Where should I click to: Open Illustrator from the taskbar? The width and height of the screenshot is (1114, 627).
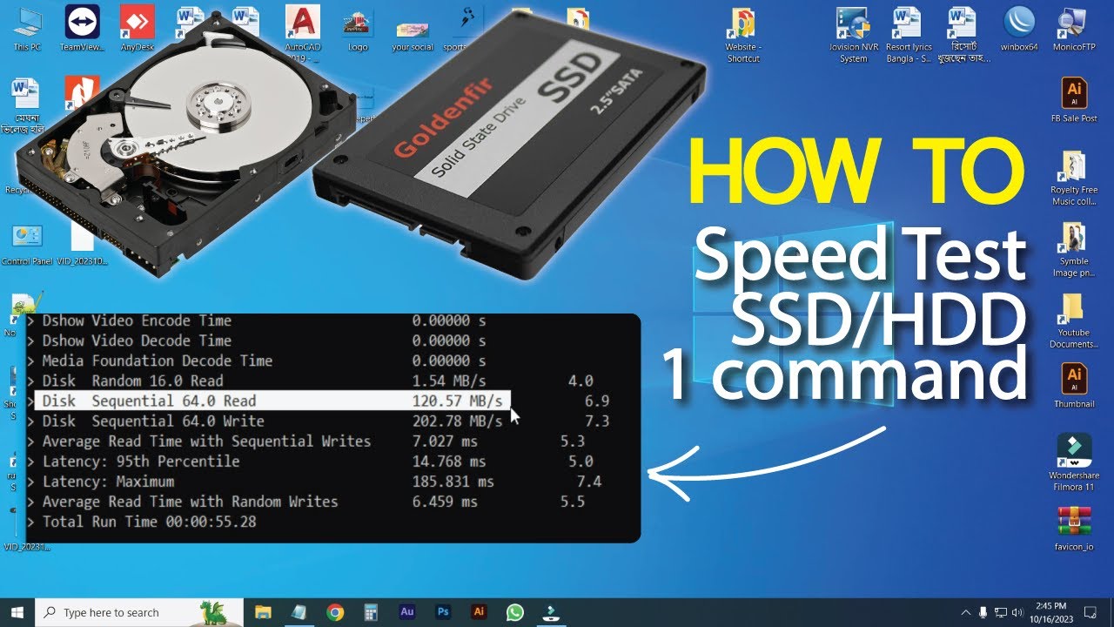pos(478,612)
